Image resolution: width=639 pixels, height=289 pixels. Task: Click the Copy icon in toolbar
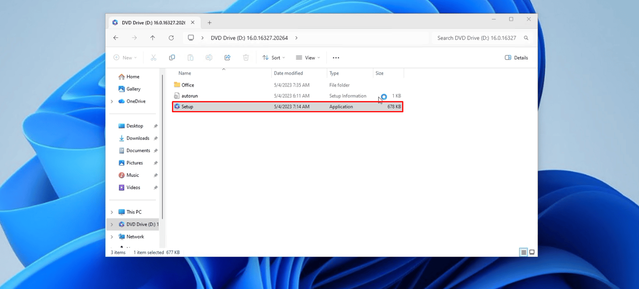coord(172,58)
